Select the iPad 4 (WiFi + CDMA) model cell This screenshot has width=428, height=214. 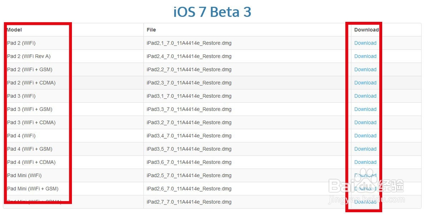coord(74,162)
